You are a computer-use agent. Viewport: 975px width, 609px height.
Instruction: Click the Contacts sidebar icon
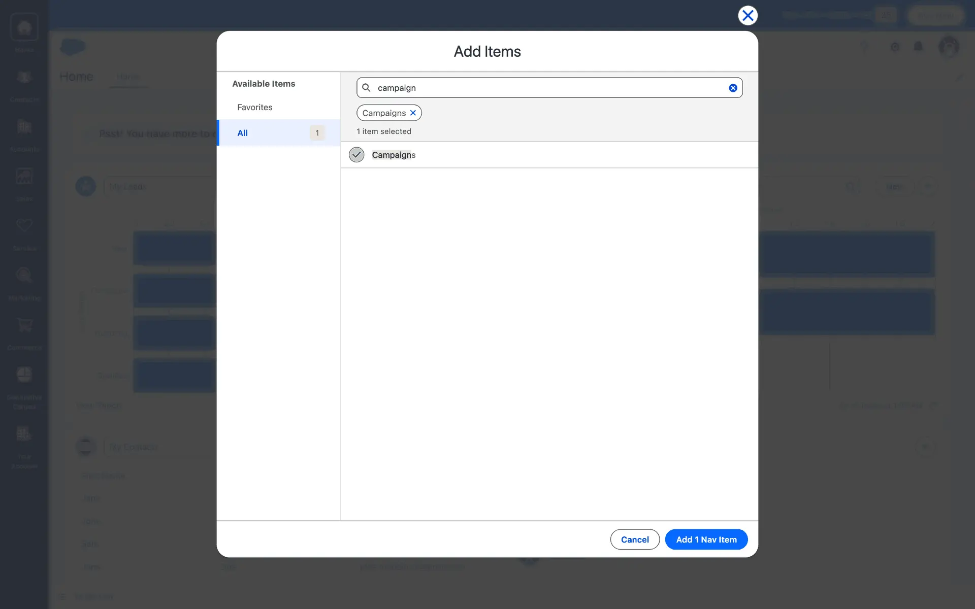[24, 78]
